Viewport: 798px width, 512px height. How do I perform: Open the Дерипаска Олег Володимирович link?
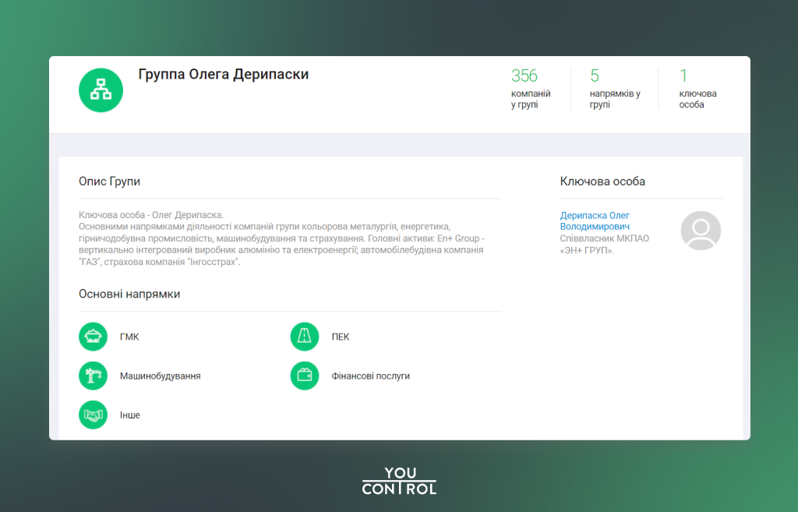[x=595, y=221]
